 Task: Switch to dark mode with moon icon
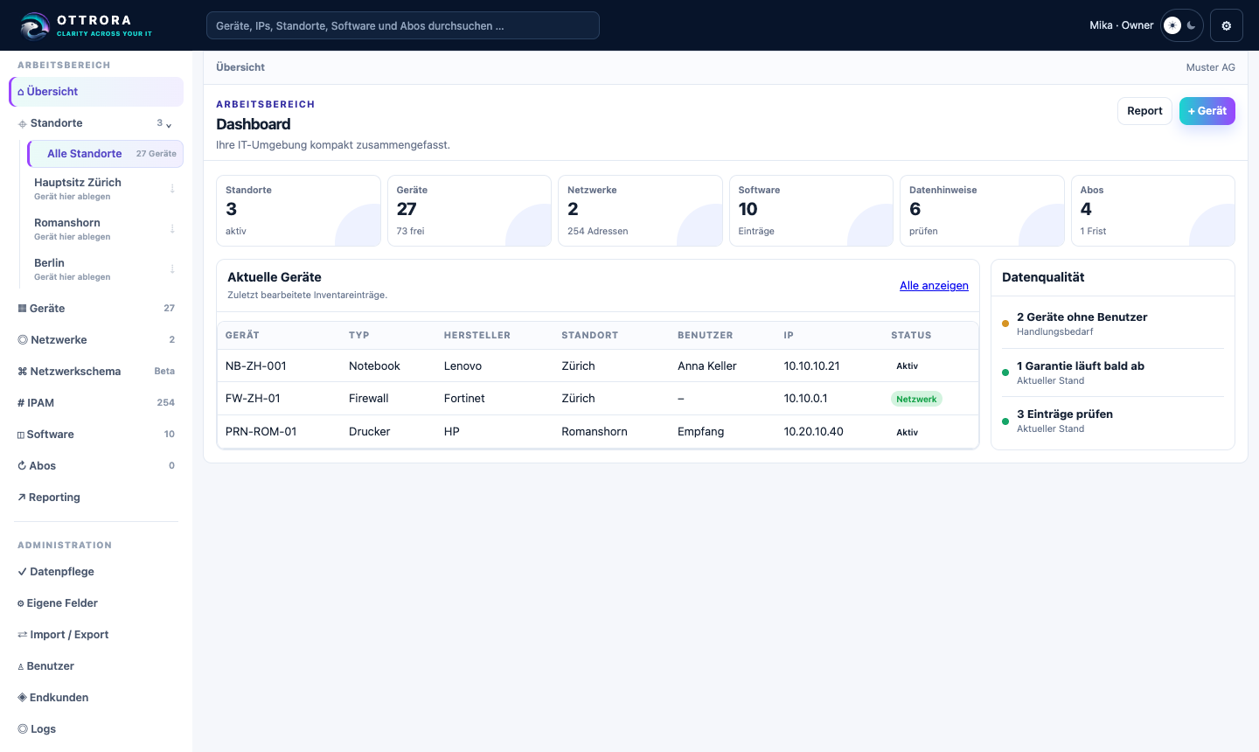[x=1191, y=25]
